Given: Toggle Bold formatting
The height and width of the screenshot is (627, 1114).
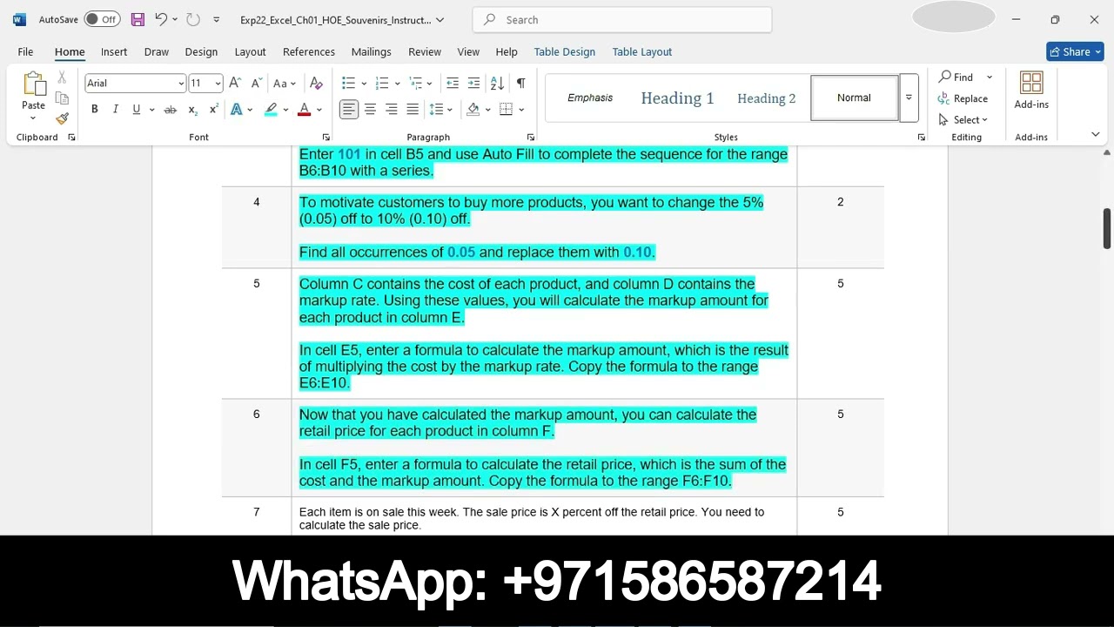Looking at the screenshot, I should [x=94, y=109].
